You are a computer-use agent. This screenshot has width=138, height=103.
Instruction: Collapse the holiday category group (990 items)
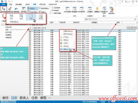pyautogui.click(x=31, y=28)
